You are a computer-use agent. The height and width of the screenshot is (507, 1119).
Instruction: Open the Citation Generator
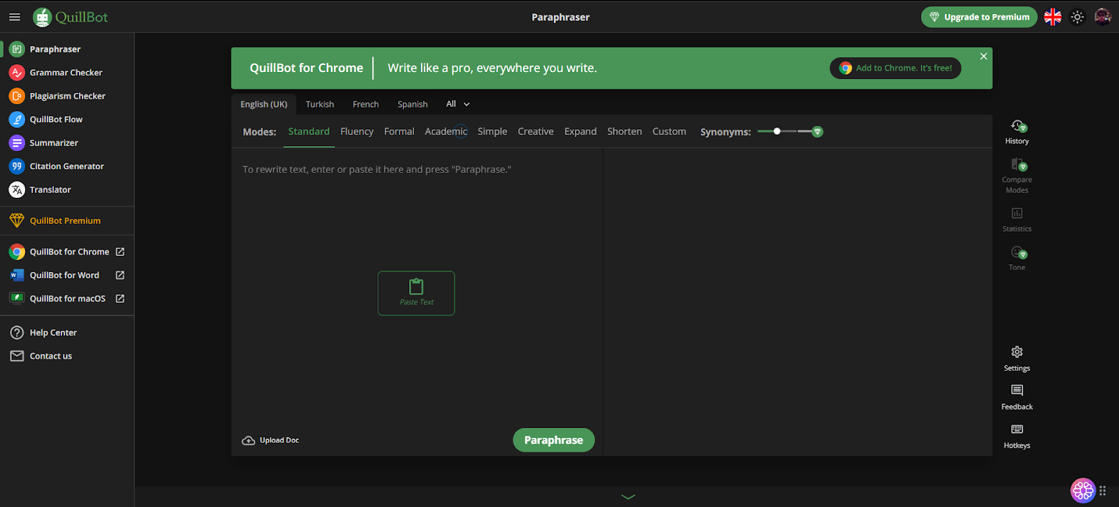[66, 166]
